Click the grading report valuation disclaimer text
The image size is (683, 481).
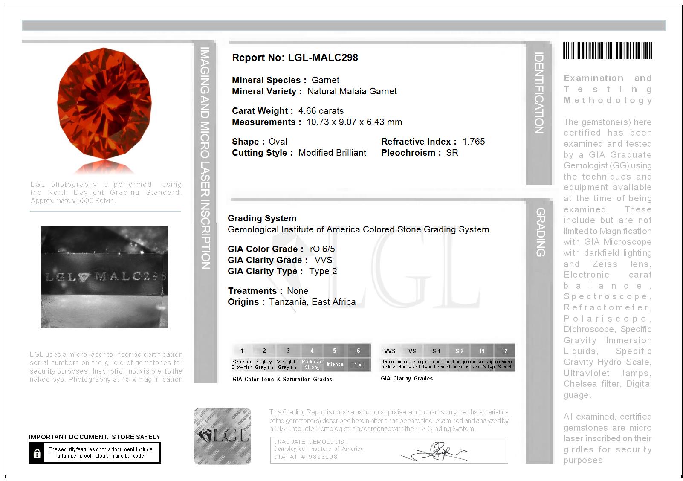(389, 420)
